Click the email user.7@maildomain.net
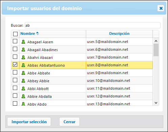Image resolution: width=168 pixels, height=132 pixels. (107, 57)
